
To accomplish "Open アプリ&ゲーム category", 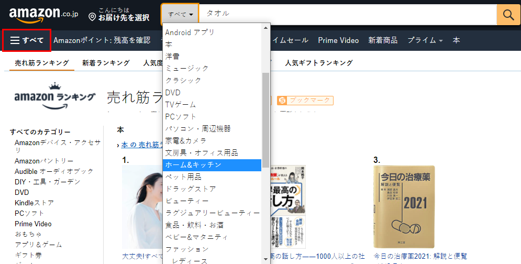I will click(x=38, y=245).
